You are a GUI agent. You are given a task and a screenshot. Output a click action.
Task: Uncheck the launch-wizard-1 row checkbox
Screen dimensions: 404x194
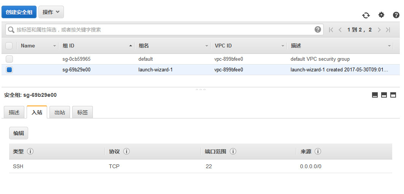coord(9,70)
